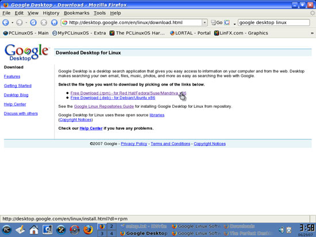The image size is (316, 237).
Task: Open the PCLinuxOS - Main bookmark
Action: click(x=26, y=33)
